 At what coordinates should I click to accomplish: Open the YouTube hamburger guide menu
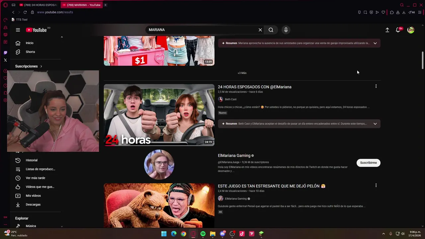[x=18, y=30]
